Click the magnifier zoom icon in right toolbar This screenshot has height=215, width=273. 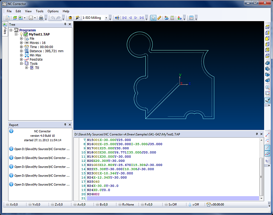(x=268, y=87)
